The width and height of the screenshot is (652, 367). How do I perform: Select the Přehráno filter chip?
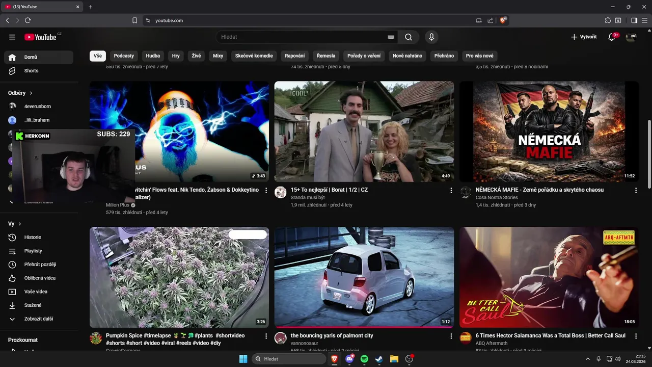[x=444, y=56]
